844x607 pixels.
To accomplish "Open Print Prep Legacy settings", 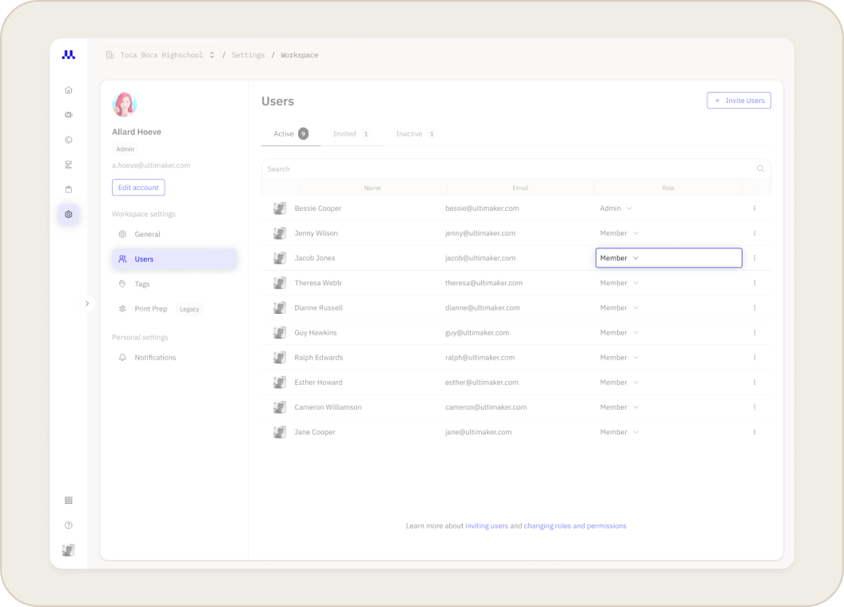I will (x=174, y=309).
